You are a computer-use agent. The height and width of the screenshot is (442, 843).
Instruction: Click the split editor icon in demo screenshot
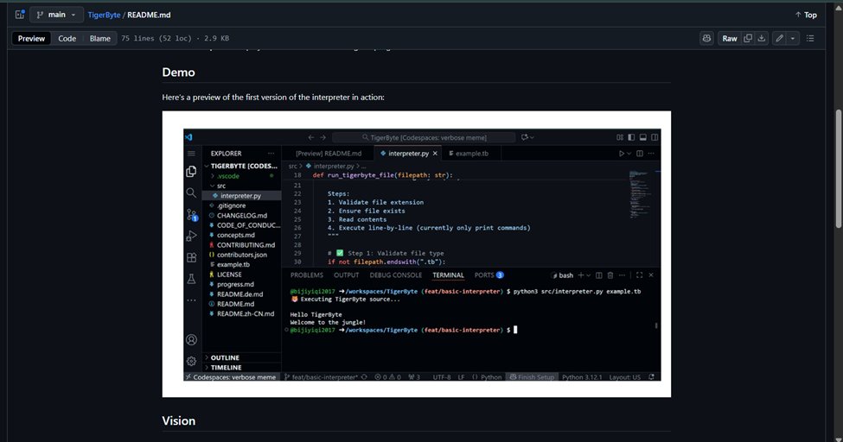[639, 154]
